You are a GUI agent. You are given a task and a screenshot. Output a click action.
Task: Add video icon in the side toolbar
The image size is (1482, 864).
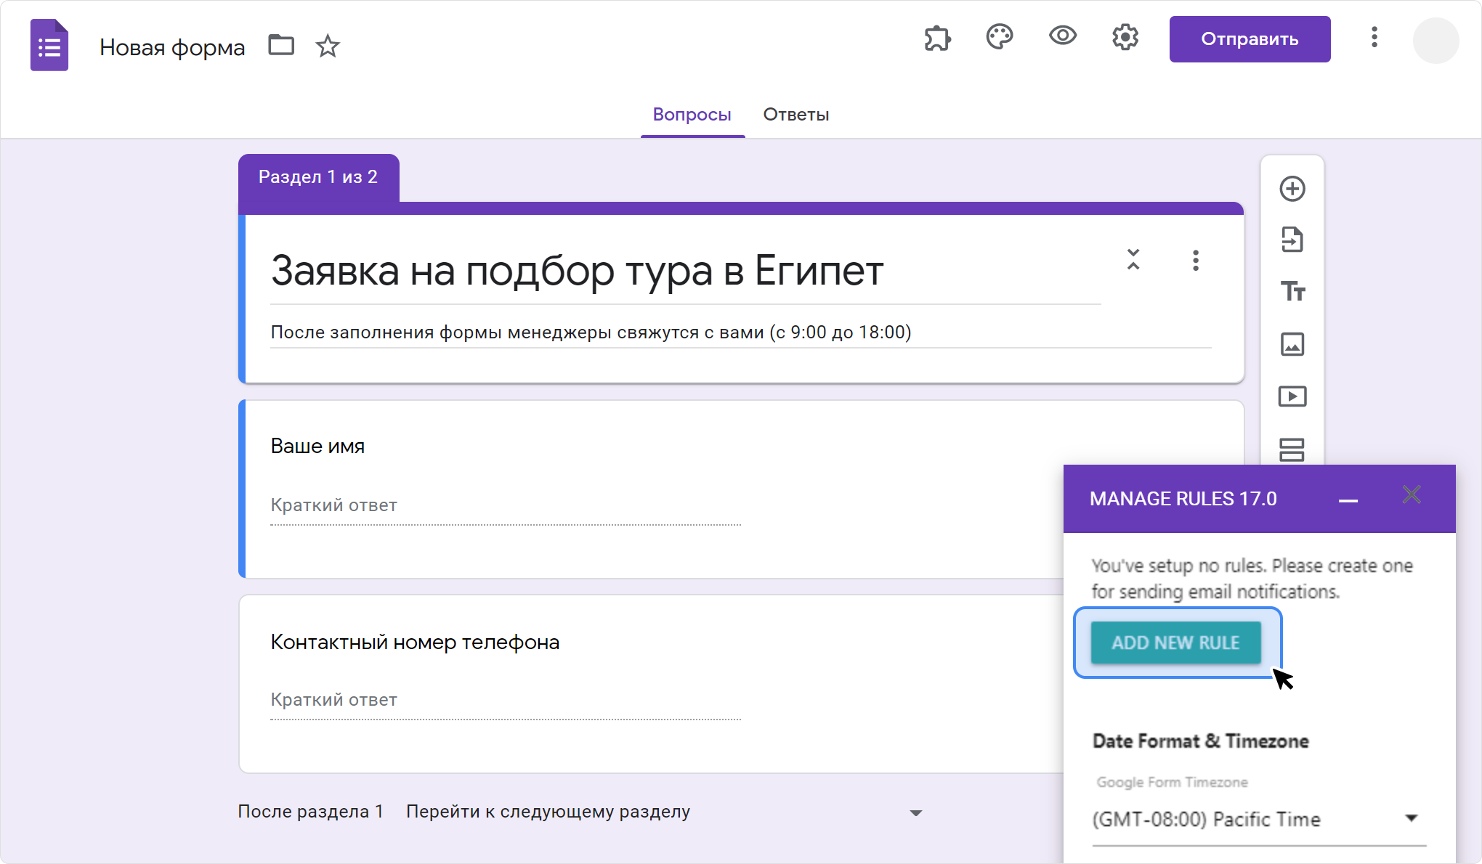(1292, 396)
